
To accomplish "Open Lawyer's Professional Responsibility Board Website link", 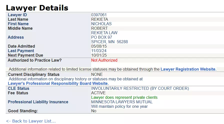I will [58, 83].
